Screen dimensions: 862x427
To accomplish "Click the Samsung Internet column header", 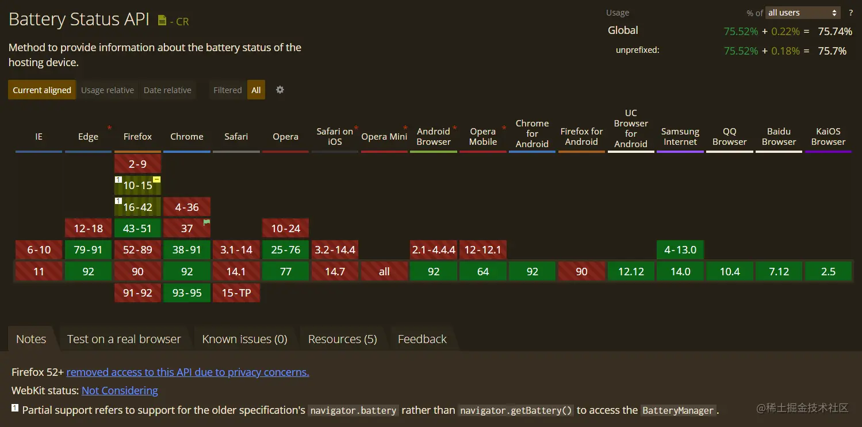I will tap(680, 136).
